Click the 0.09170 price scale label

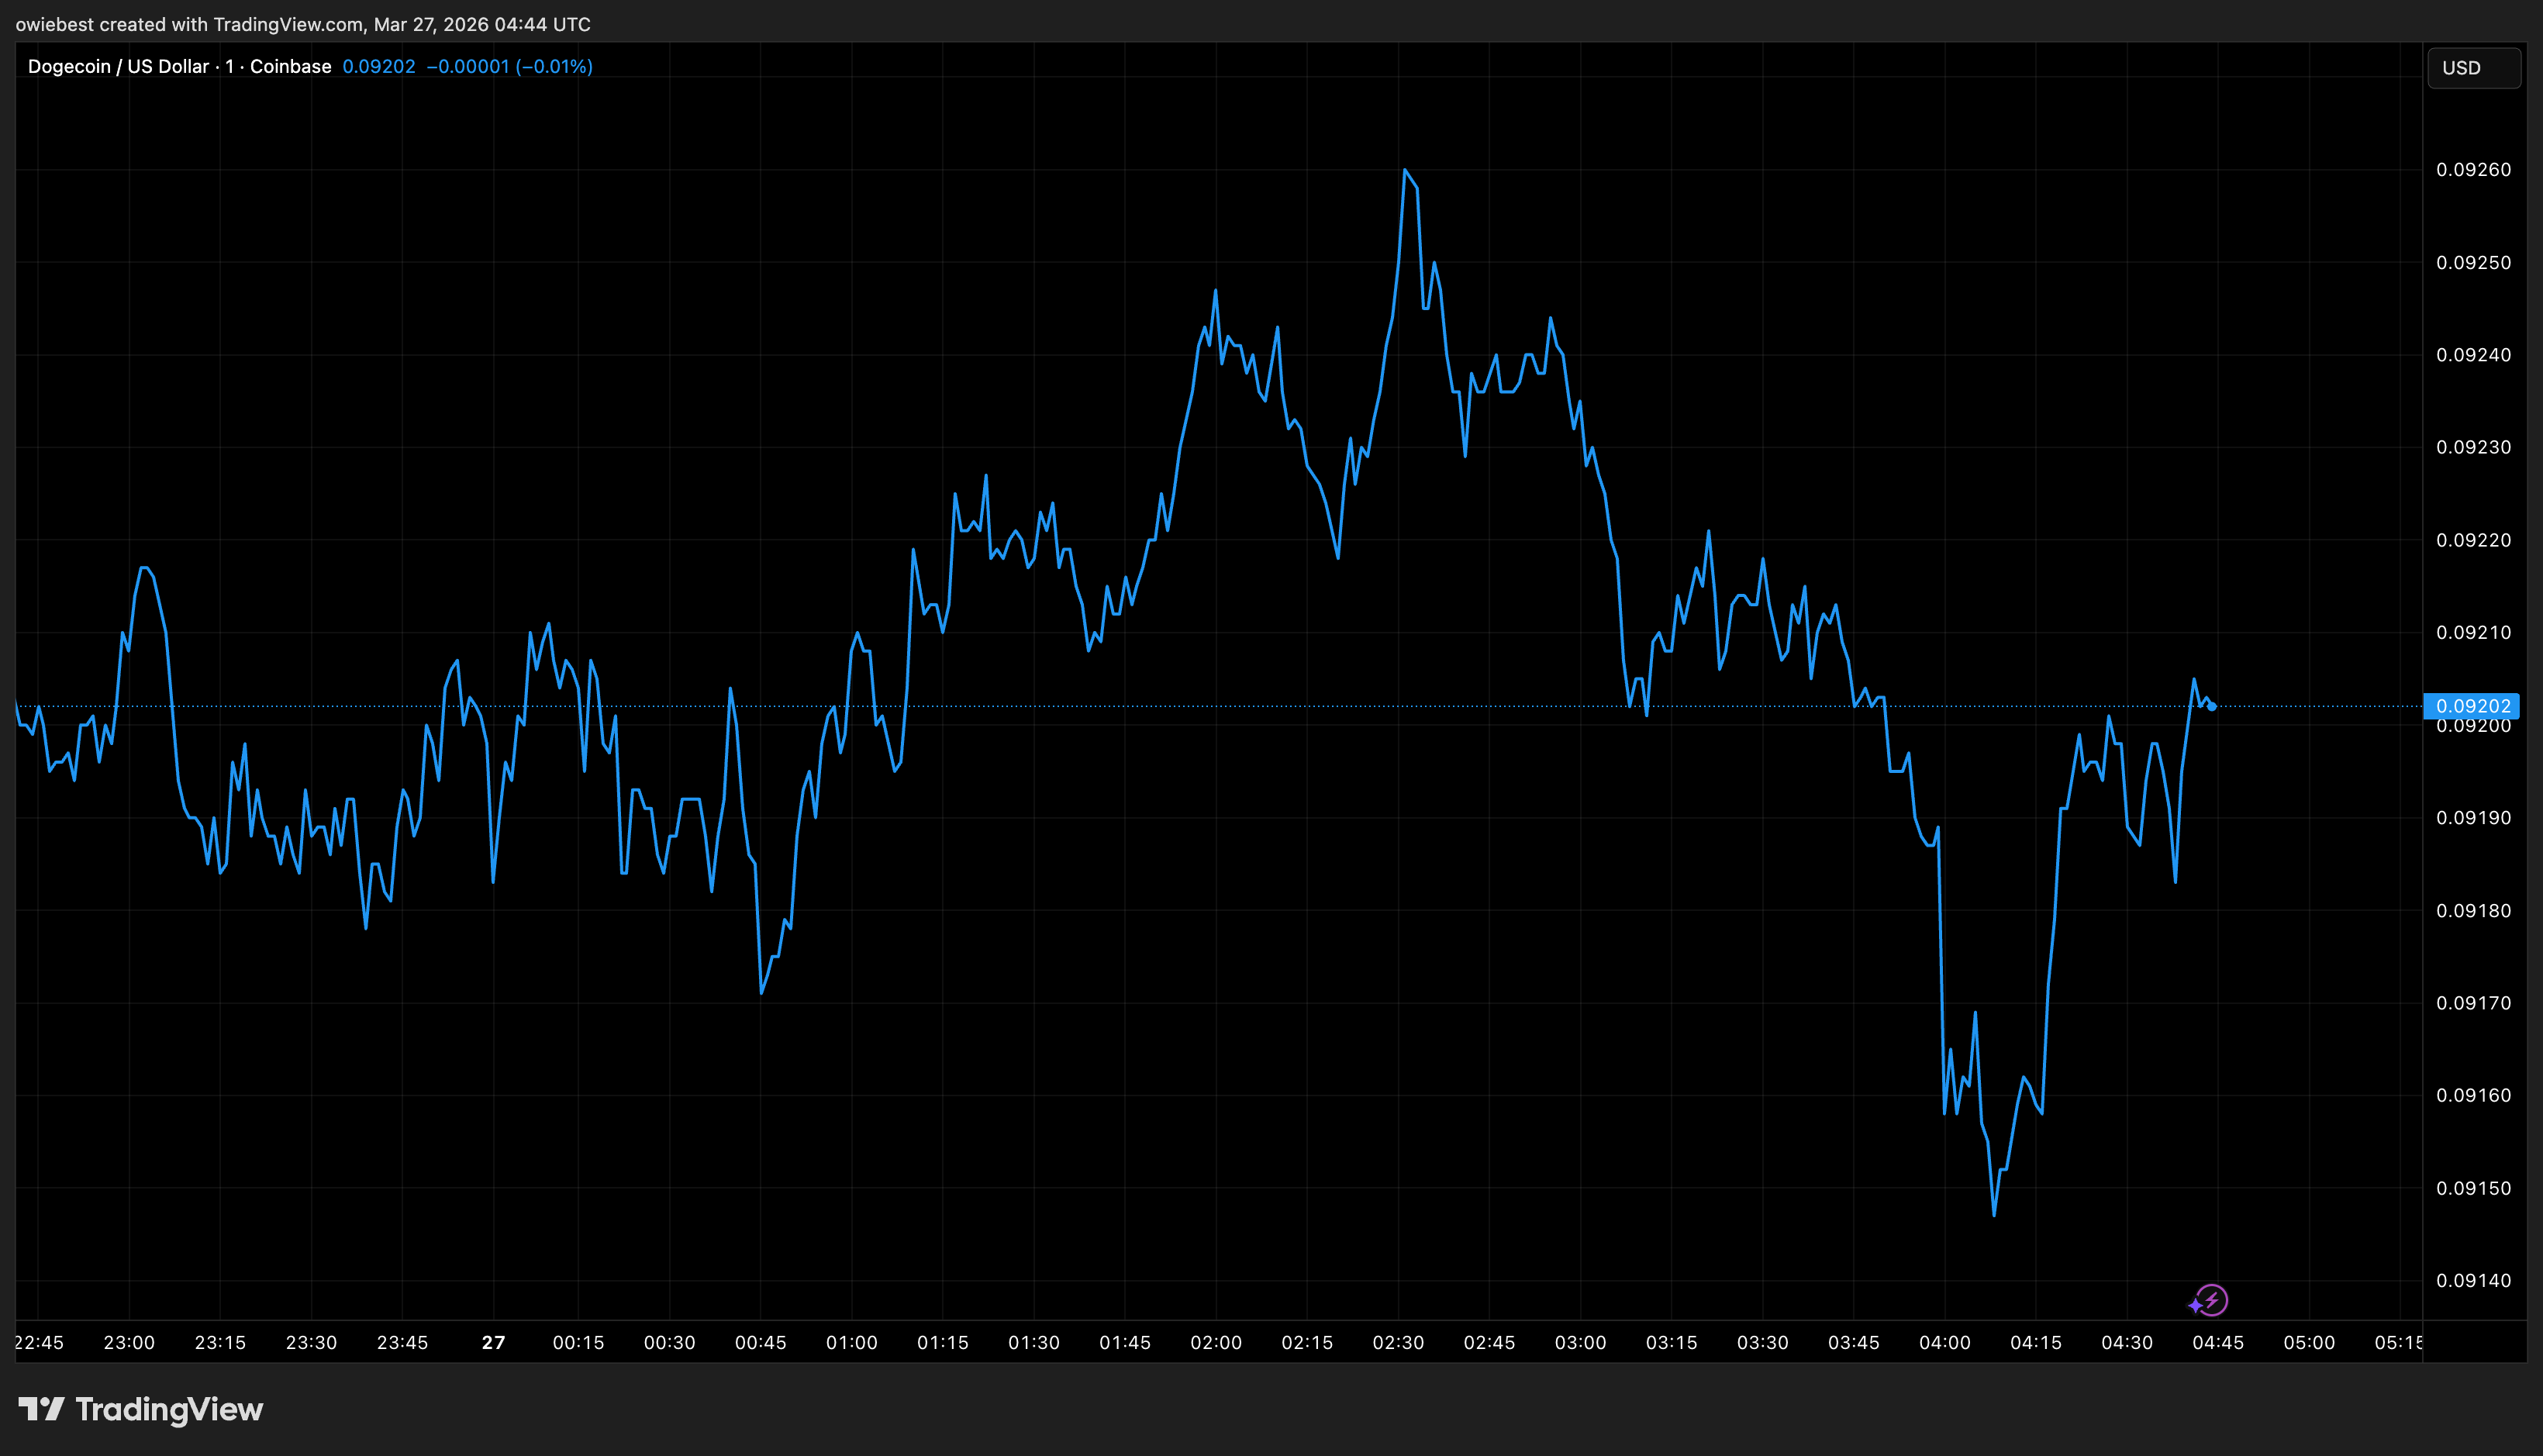pyautogui.click(x=2473, y=1003)
